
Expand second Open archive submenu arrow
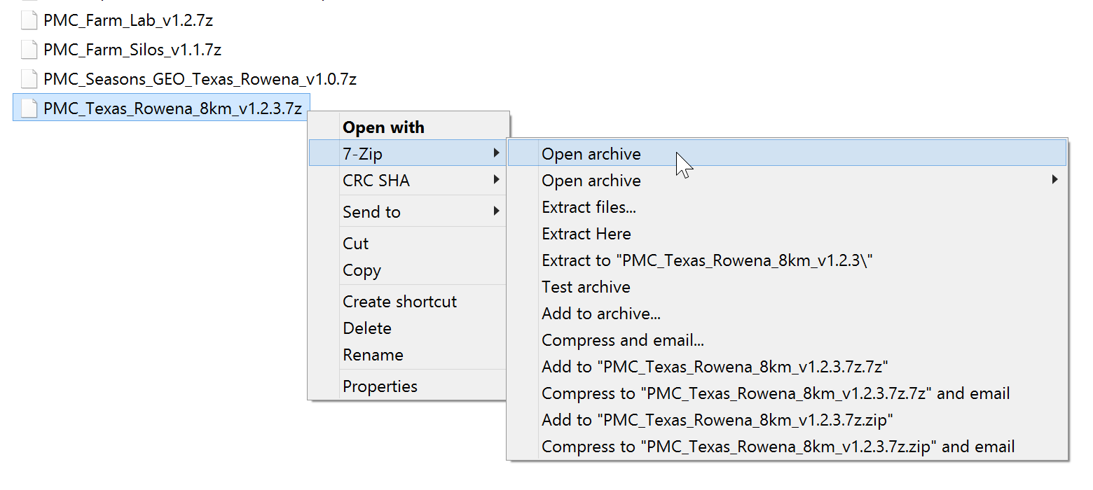[1056, 180]
